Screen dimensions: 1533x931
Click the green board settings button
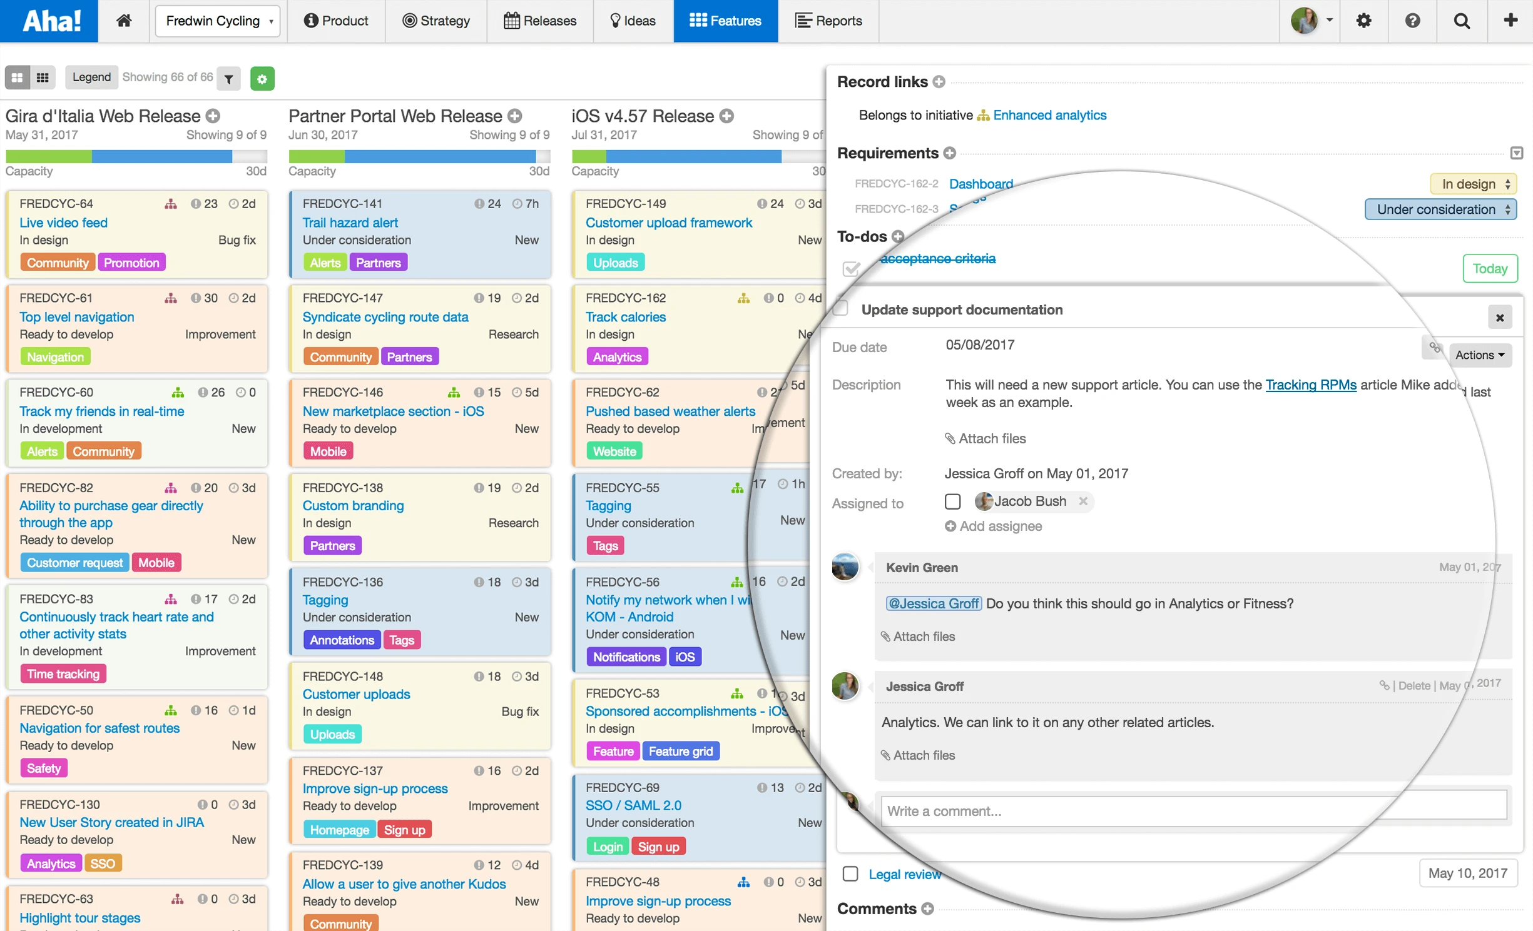262,79
